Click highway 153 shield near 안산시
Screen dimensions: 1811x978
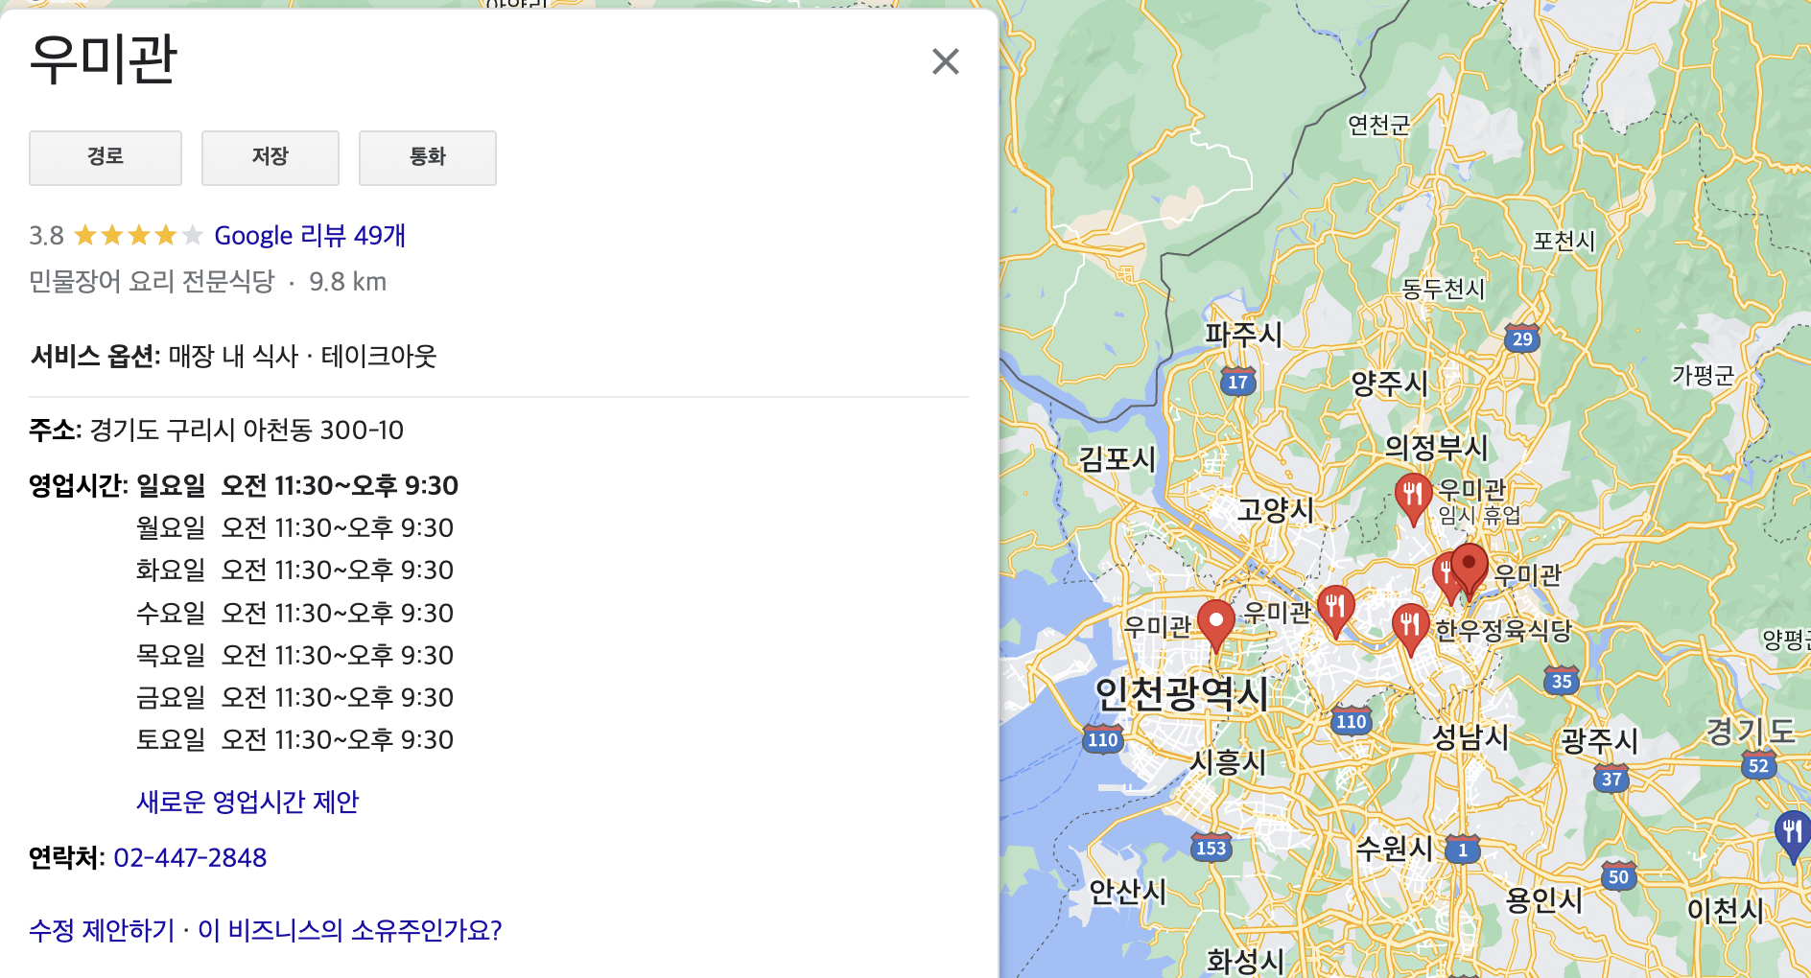pyautogui.click(x=1211, y=848)
